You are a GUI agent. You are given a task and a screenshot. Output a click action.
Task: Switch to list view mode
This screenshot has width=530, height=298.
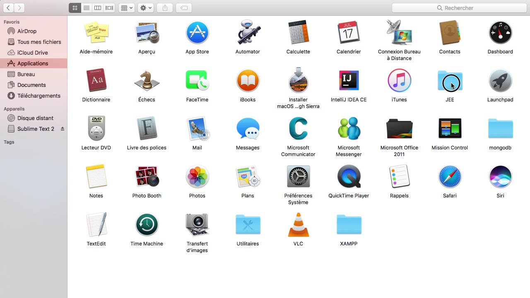pos(86,8)
